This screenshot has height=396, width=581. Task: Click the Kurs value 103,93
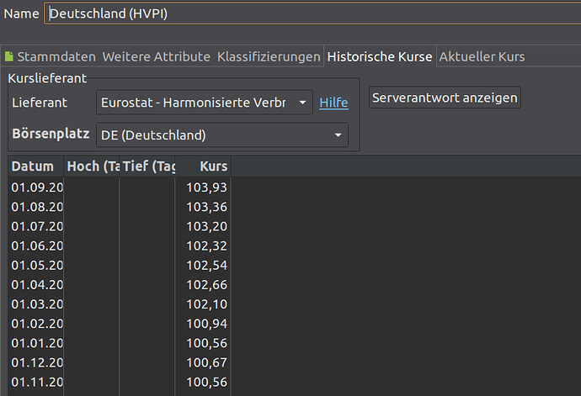[206, 187]
